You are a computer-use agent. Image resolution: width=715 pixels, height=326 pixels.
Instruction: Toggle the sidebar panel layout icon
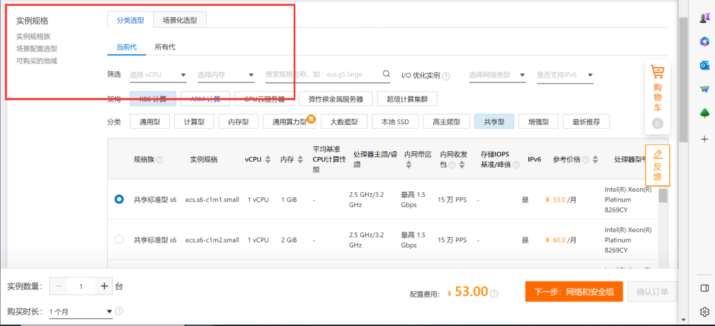tap(704, 288)
